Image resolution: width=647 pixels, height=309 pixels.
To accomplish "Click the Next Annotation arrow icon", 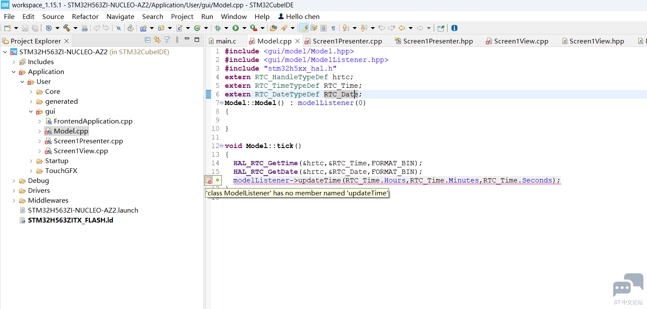I will click(x=345, y=28).
